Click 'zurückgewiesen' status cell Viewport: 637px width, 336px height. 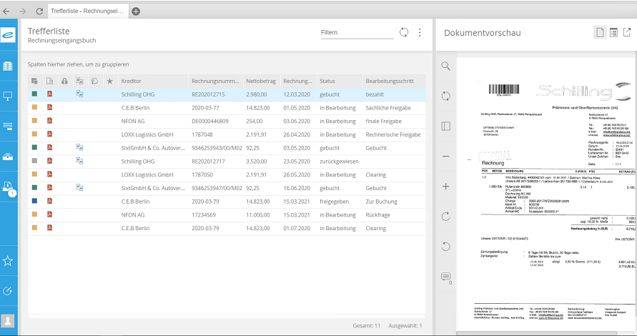tap(339, 162)
